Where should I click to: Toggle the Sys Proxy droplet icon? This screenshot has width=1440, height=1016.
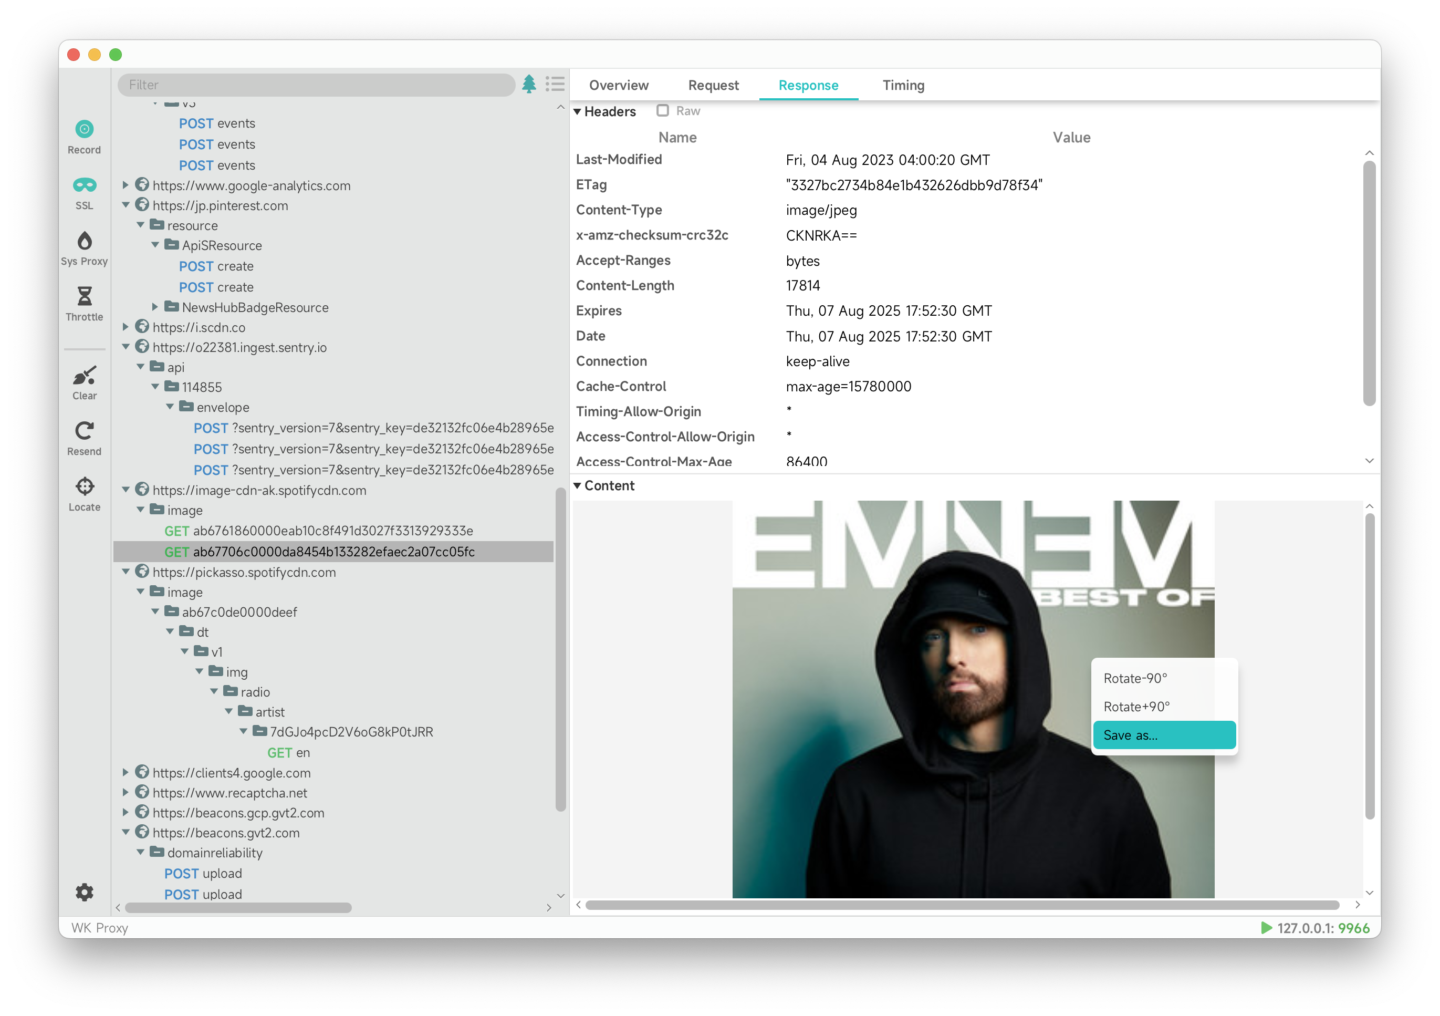pyautogui.click(x=84, y=241)
